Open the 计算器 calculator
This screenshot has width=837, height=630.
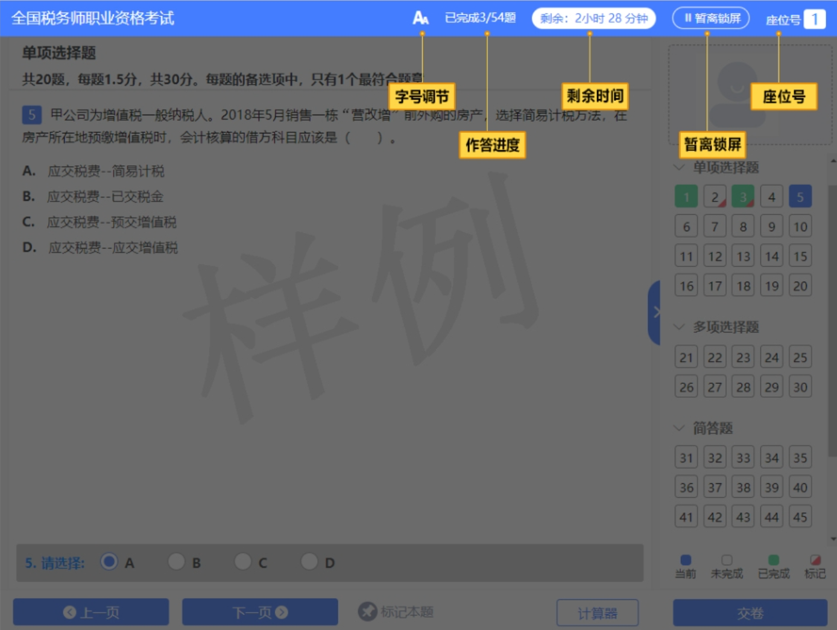[597, 613]
